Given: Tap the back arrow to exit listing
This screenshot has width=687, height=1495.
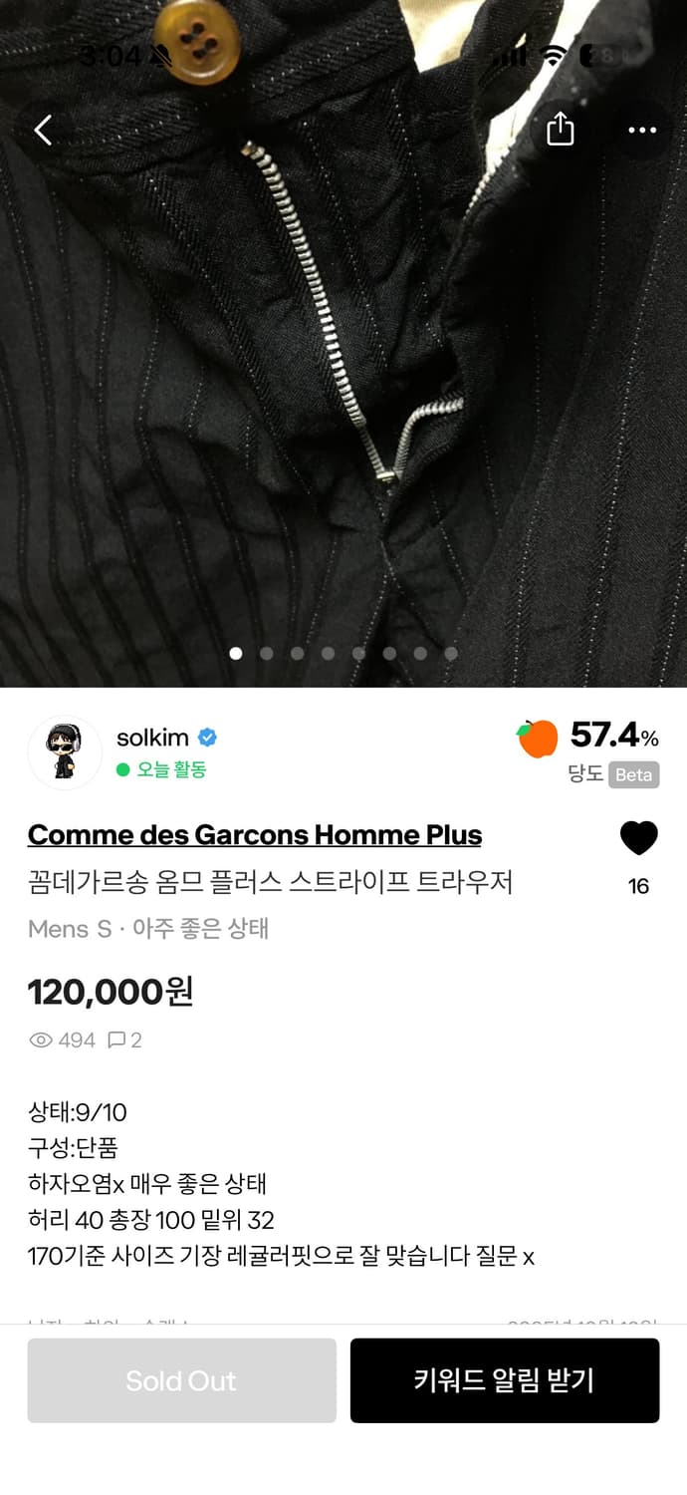Looking at the screenshot, I should (42, 131).
